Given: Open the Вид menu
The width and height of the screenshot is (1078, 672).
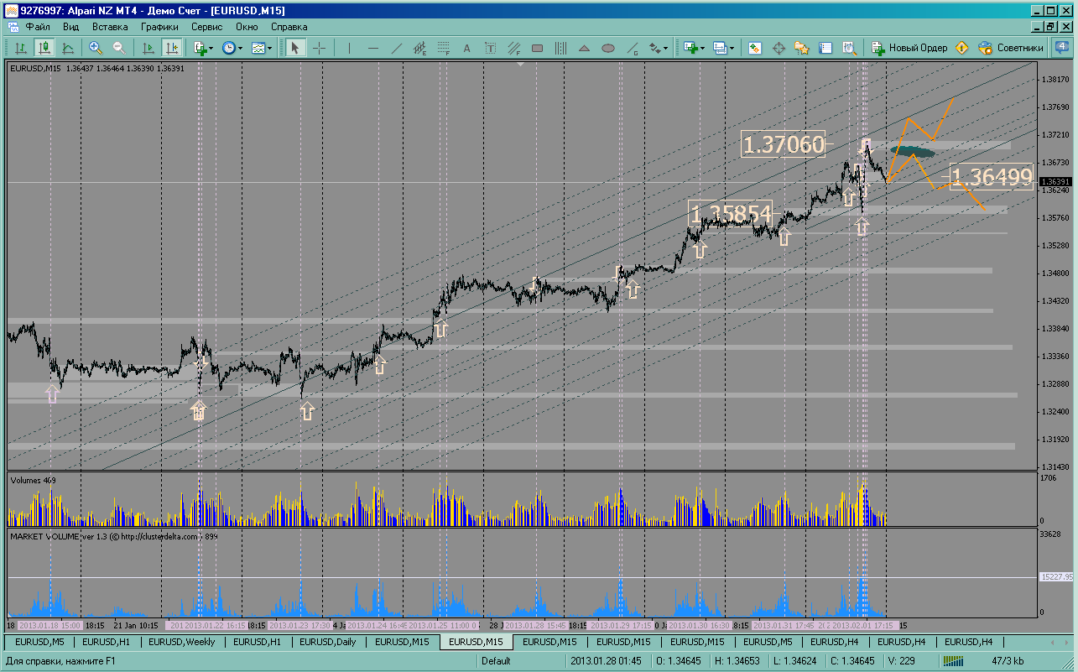Looking at the screenshot, I should [x=71, y=27].
